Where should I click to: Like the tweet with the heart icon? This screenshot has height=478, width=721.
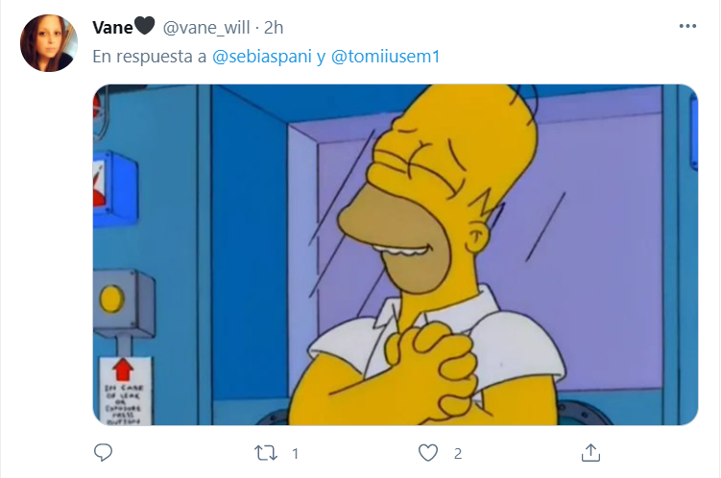point(428,453)
